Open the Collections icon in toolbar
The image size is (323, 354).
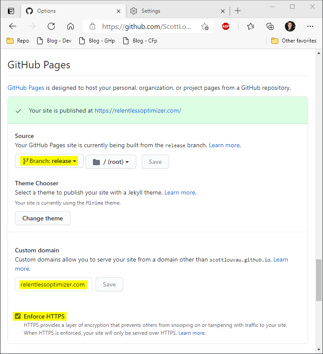click(x=270, y=26)
